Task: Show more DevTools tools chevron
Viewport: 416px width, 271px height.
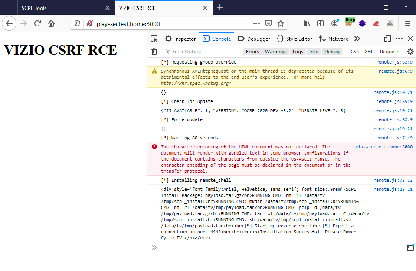Action: [357, 39]
